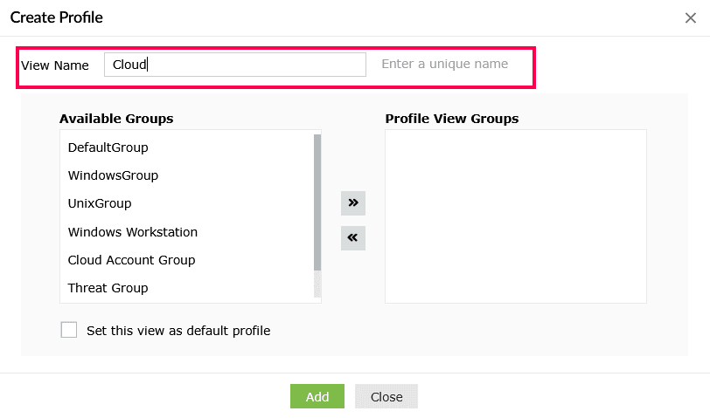Choose Threat Group from available list

coord(108,288)
